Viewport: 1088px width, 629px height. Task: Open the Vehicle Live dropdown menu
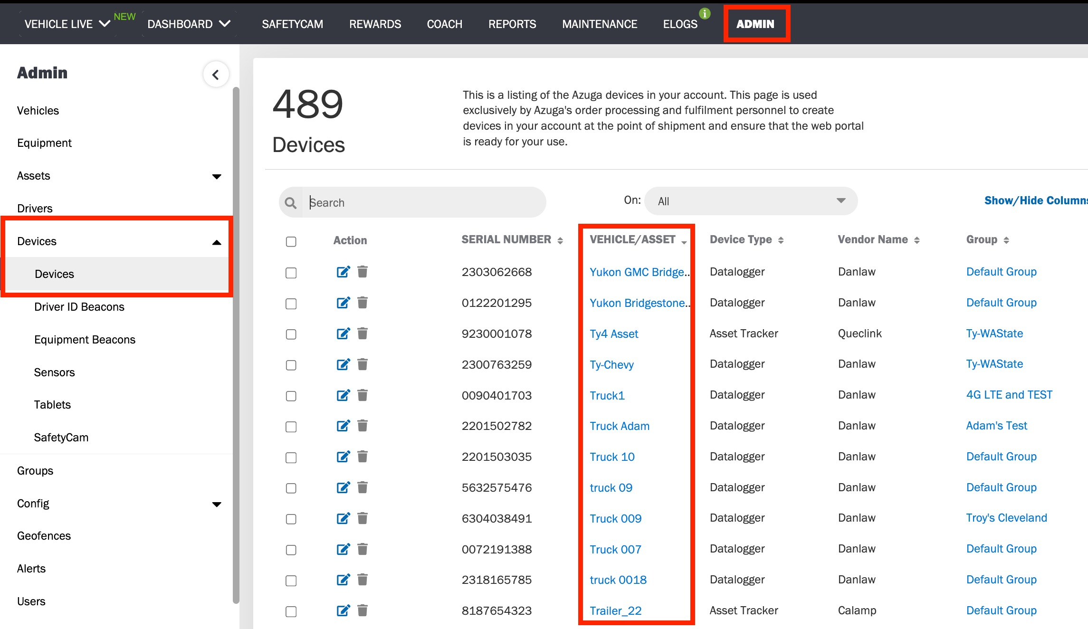click(67, 24)
